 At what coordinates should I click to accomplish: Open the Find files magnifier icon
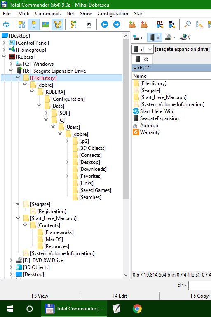(x=188, y=24)
